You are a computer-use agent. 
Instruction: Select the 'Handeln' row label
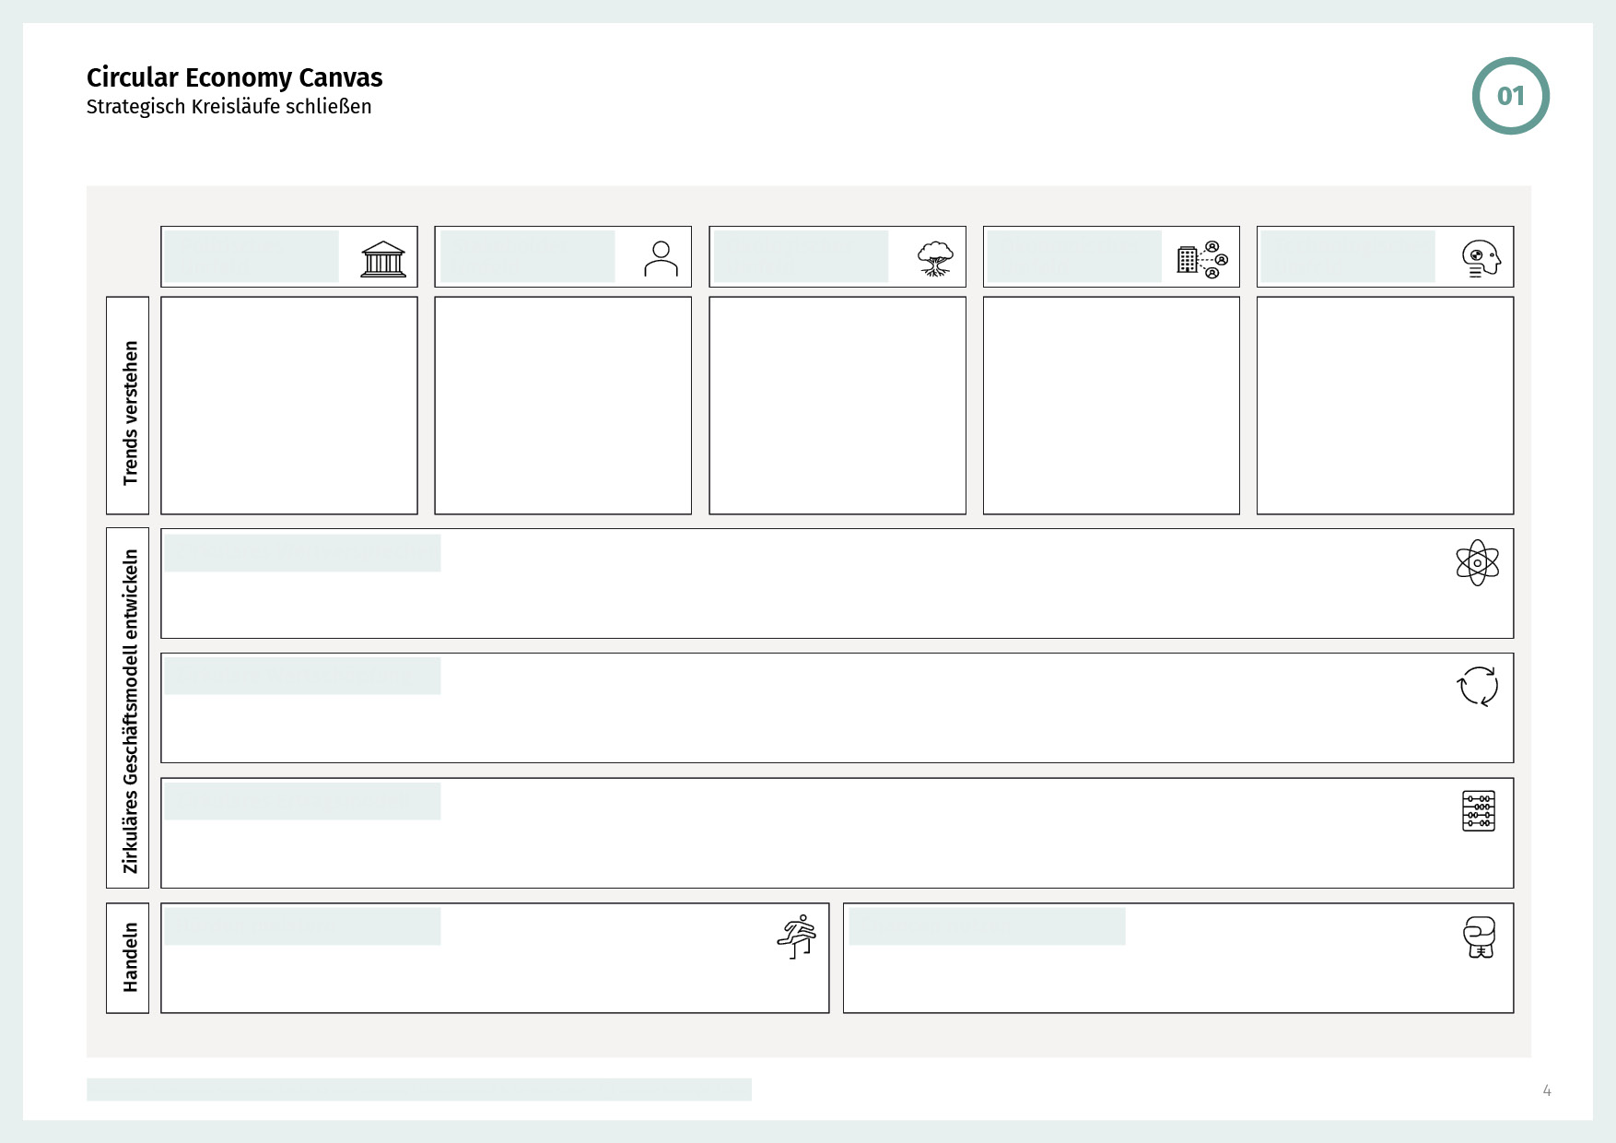pyautogui.click(x=128, y=958)
